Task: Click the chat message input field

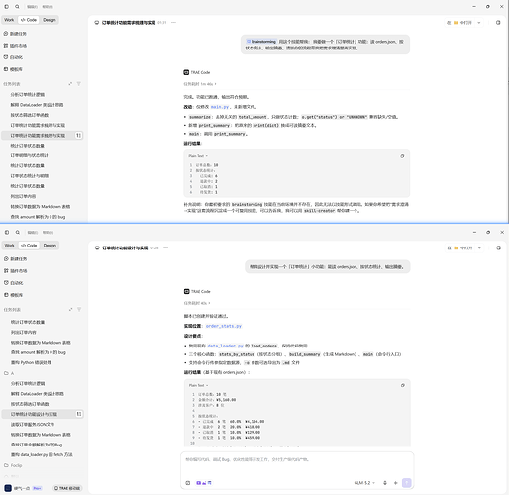Action: point(297,464)
